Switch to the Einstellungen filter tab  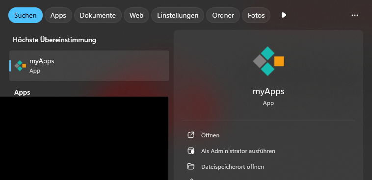(178, 15)
